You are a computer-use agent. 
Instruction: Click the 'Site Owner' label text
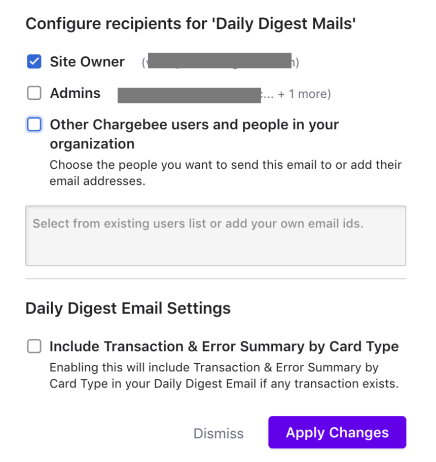coord(87,62)
